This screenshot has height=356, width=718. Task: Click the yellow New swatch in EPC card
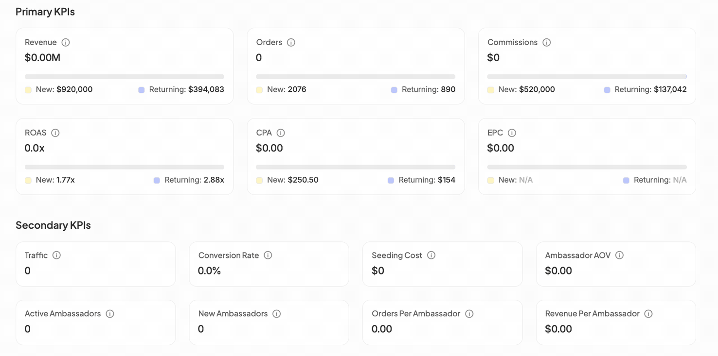[491, 180]
